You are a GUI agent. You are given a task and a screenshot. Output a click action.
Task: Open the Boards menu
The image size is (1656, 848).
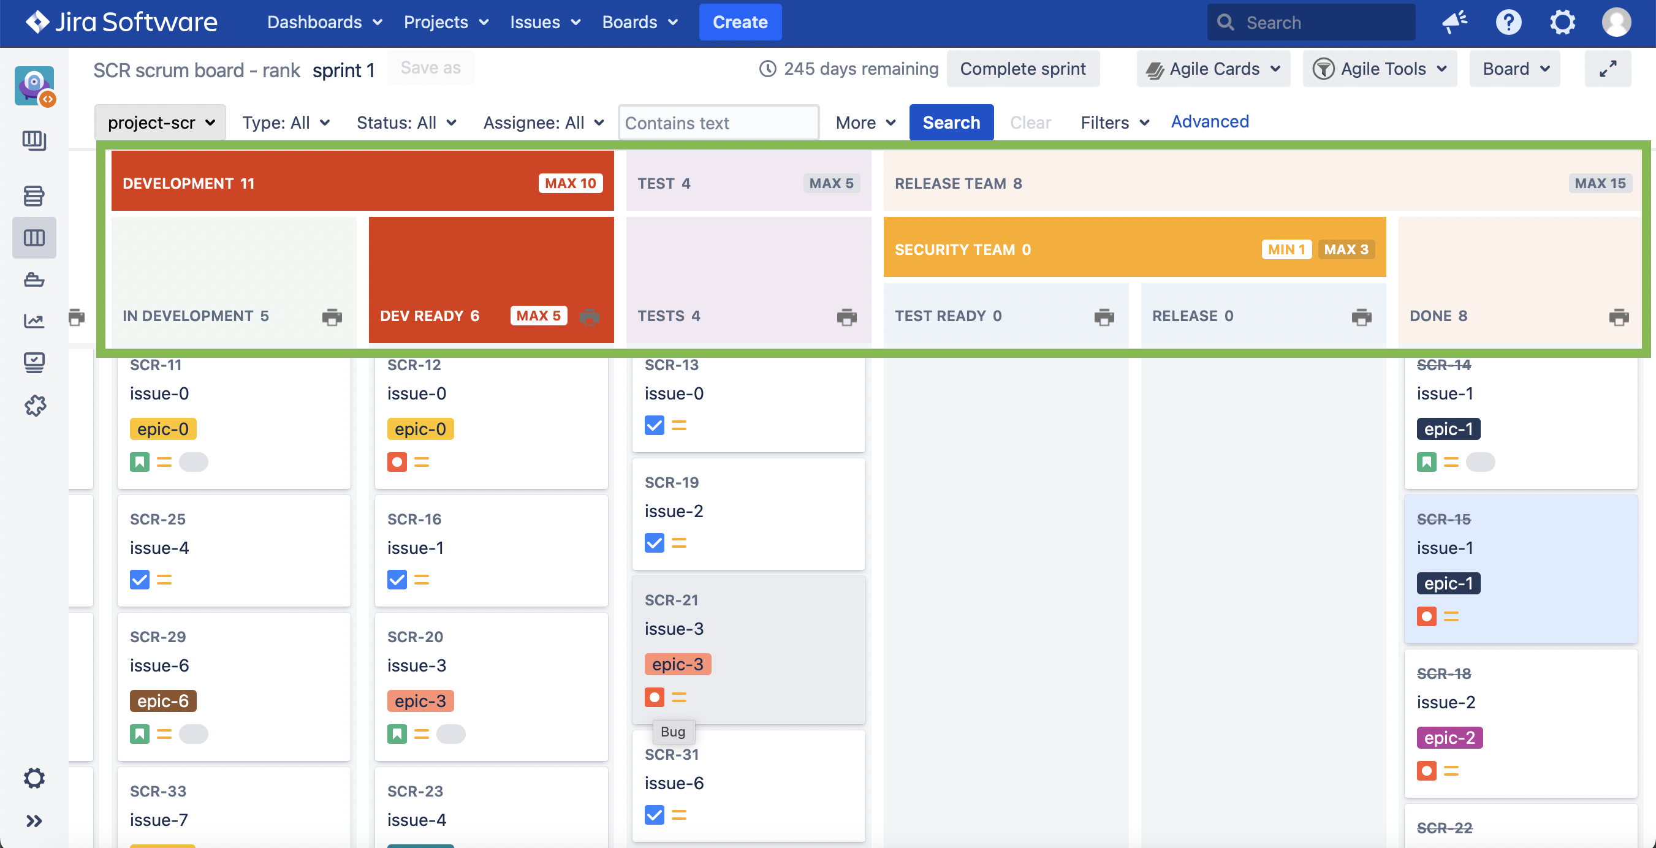640,22
